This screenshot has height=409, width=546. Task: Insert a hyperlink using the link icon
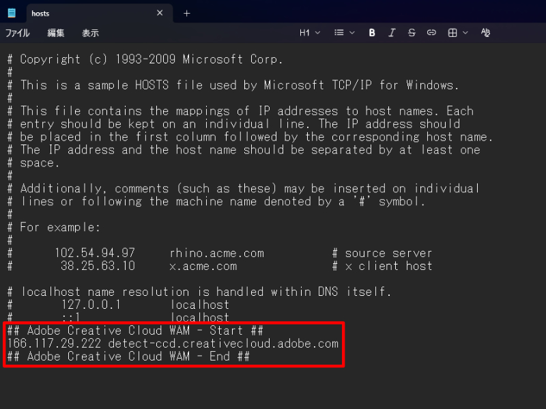point(431,32)
